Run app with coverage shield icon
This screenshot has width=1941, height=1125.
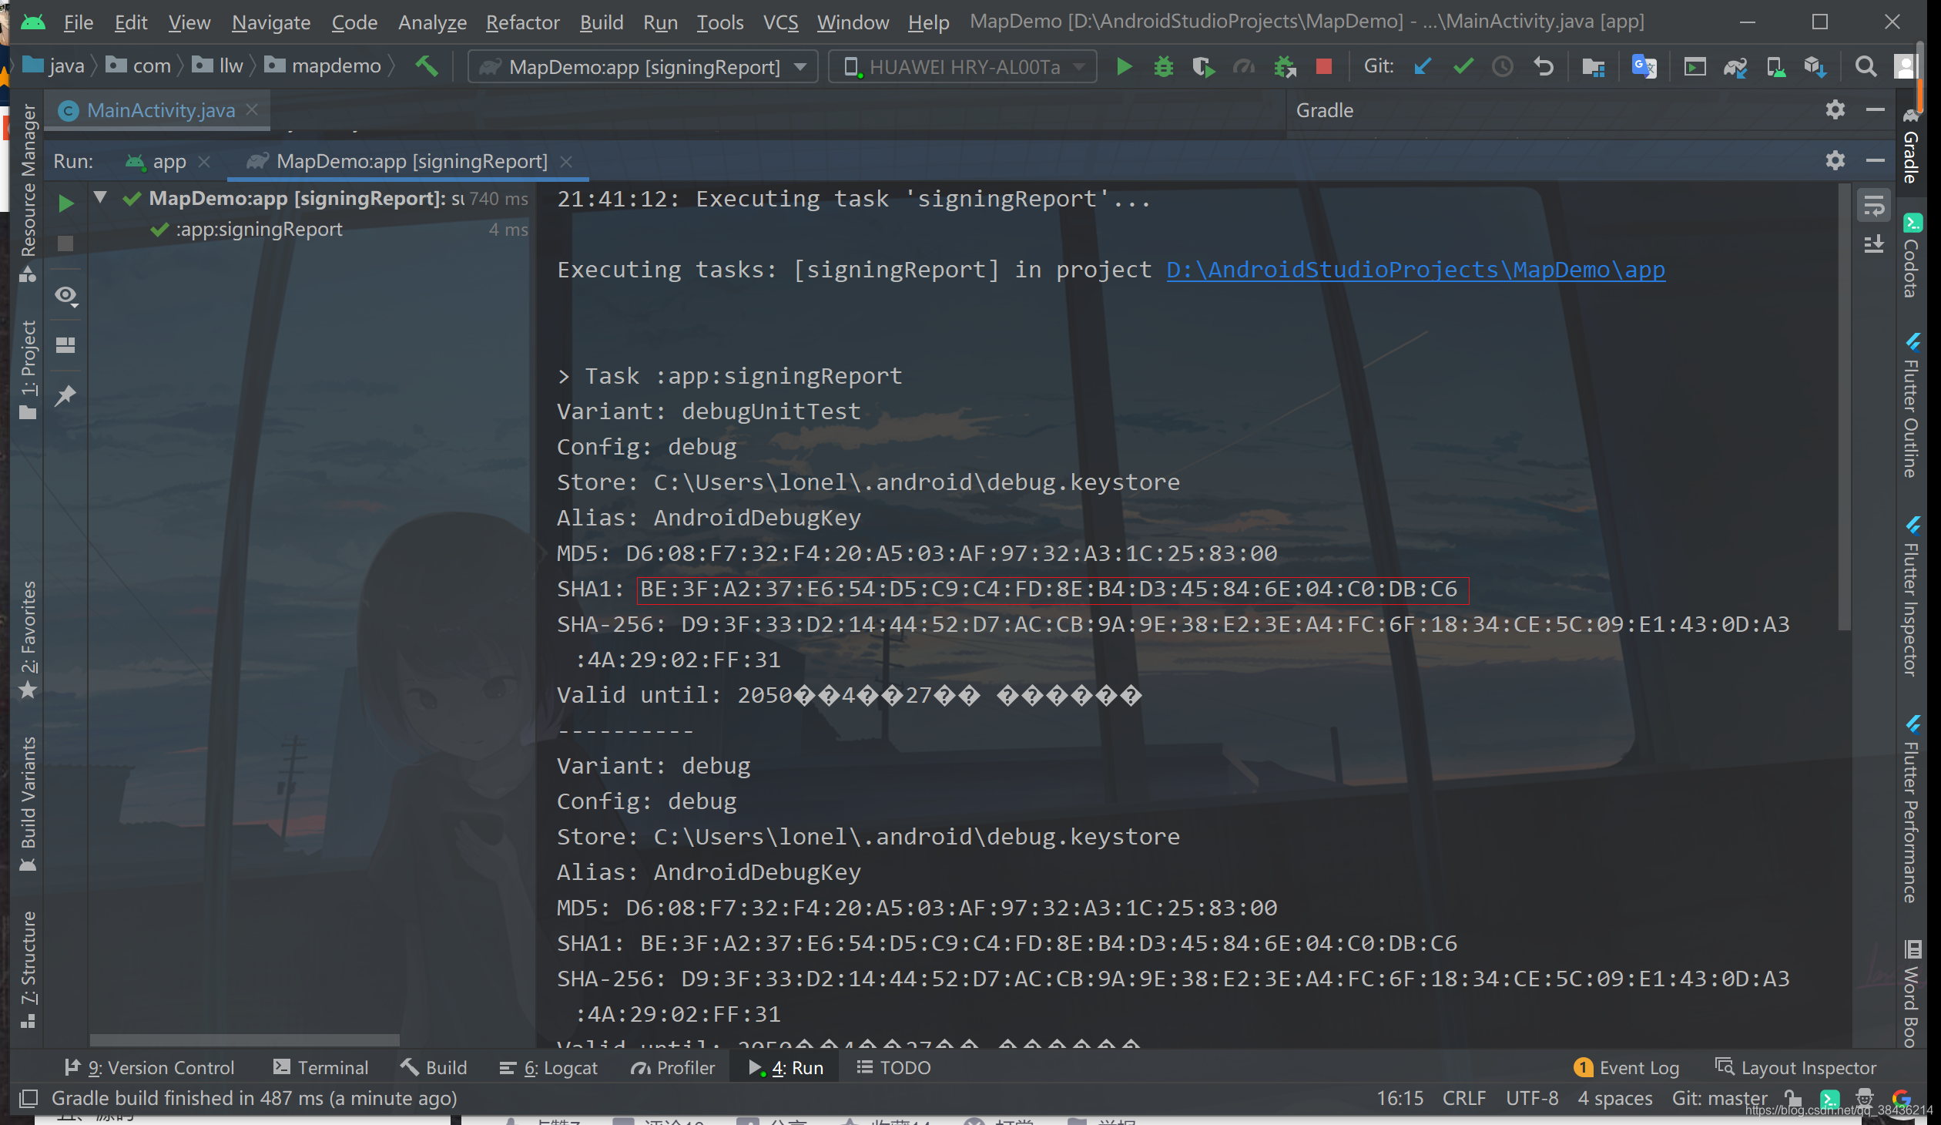1202,67
